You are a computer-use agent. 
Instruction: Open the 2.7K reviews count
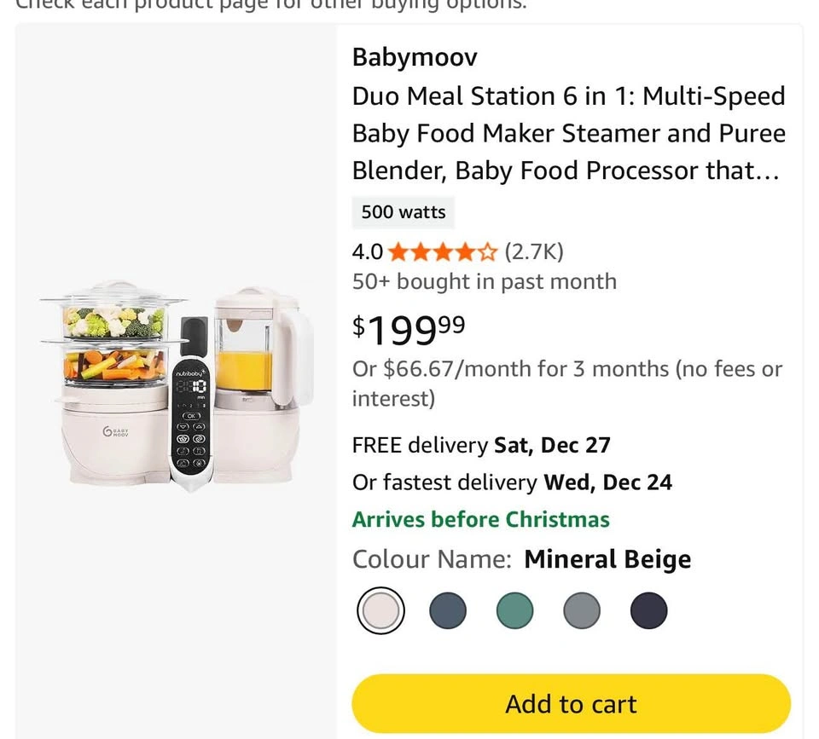(x=534, y=252)
